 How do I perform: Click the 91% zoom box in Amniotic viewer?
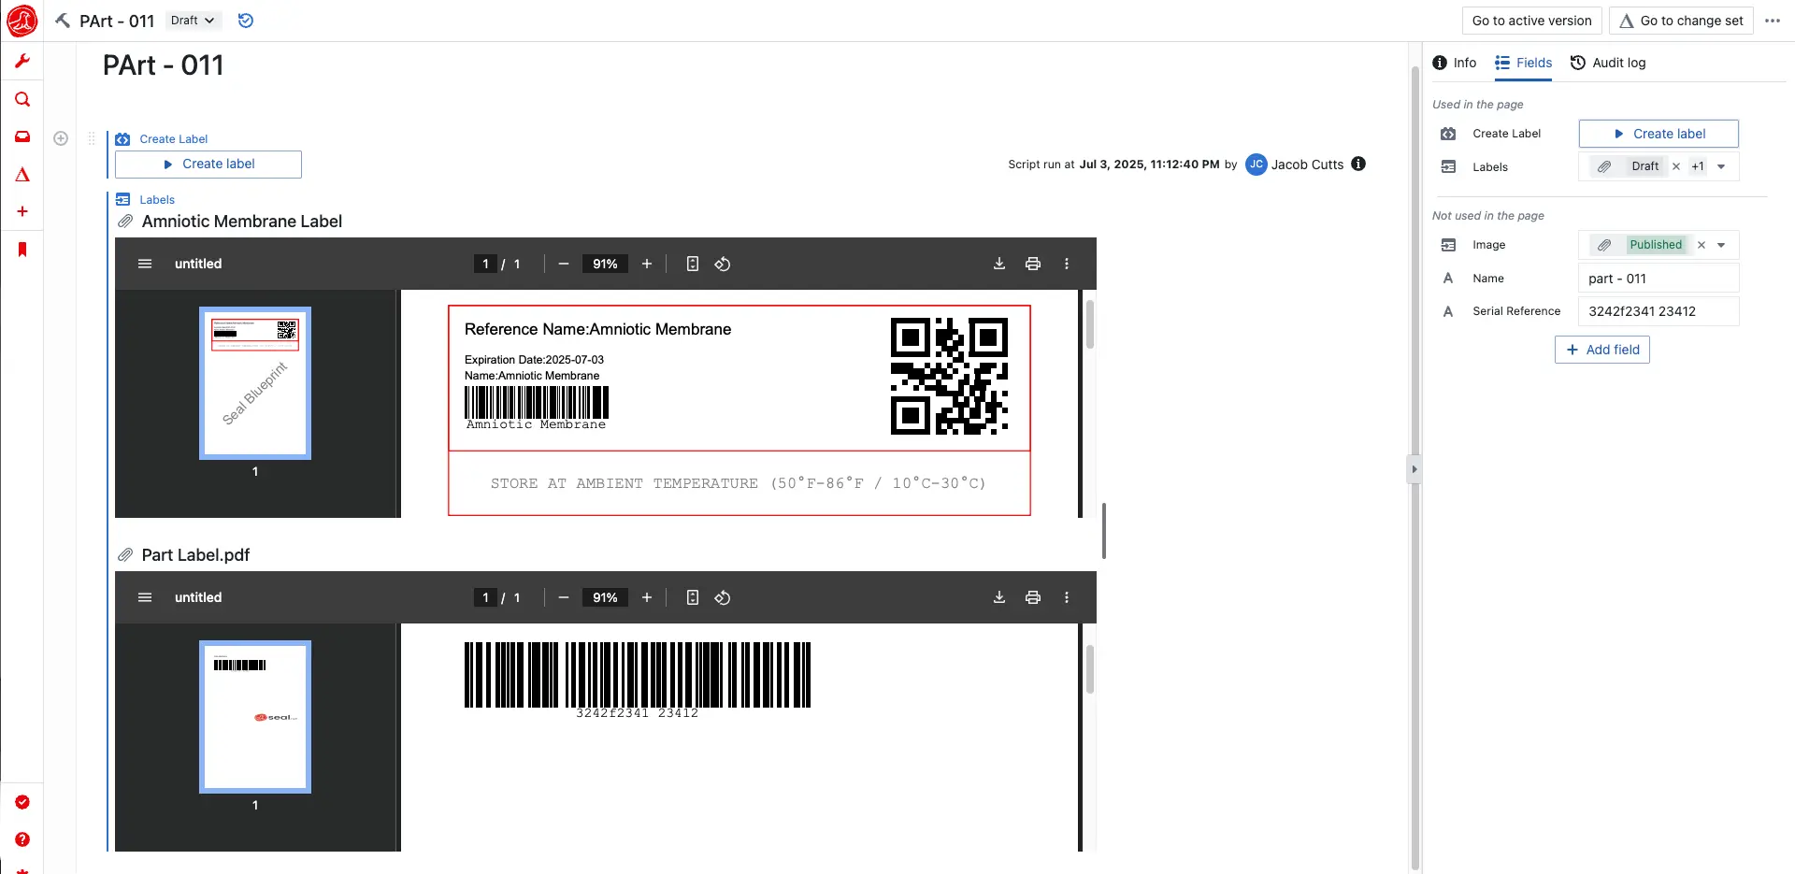pos(605,264)
